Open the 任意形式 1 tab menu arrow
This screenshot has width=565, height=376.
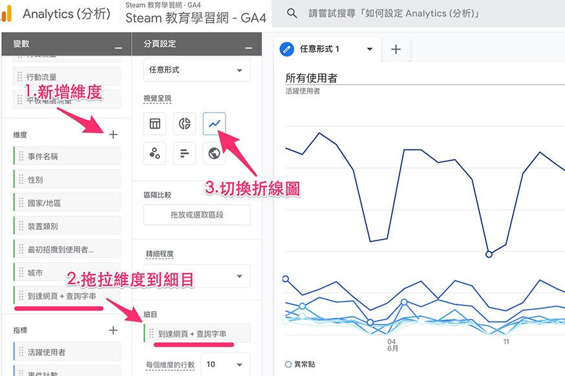coord(370,49)
